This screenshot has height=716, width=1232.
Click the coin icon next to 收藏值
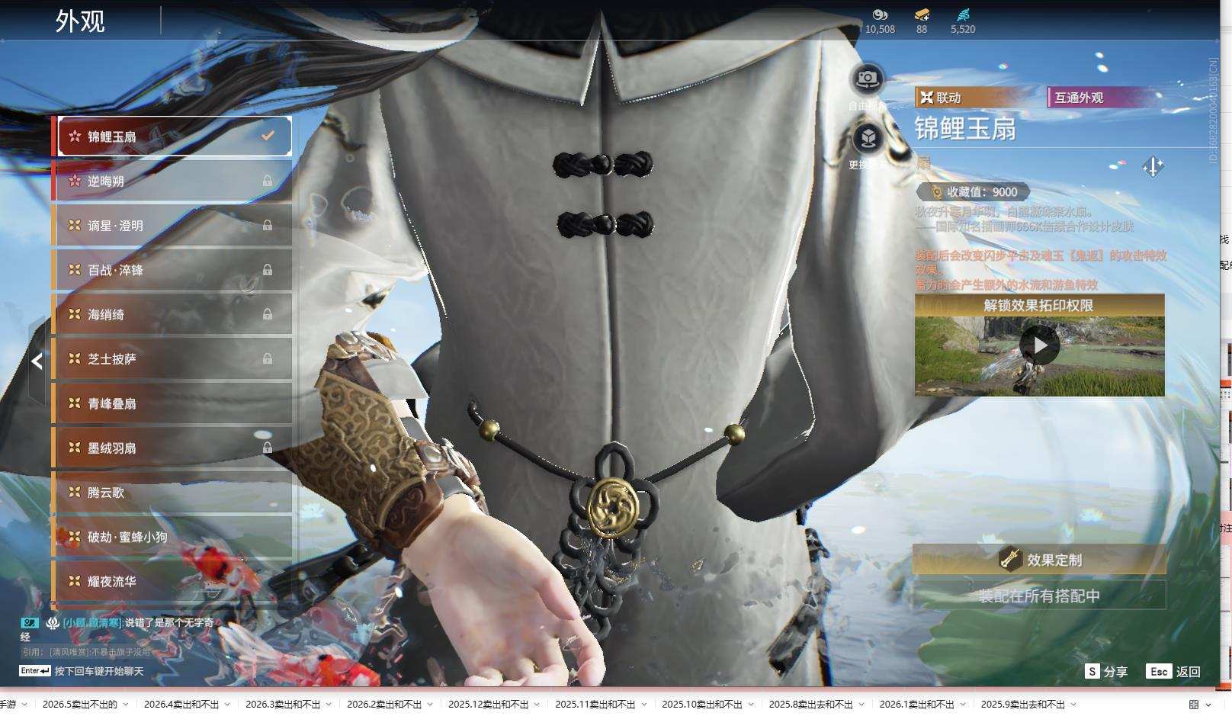pyautogui.click(x=936, y=192)
